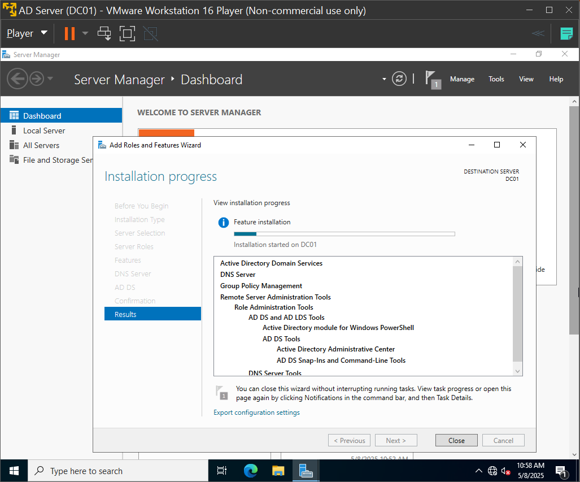Select Active Directory Domain Services in list
This screenshot has width=580, height=482.
pos(271,263)
